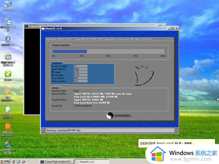The width and height of the screenshot is (219, 164).
Task: Click the drive-shaped quick launch icon
Action: click(23, 161)
